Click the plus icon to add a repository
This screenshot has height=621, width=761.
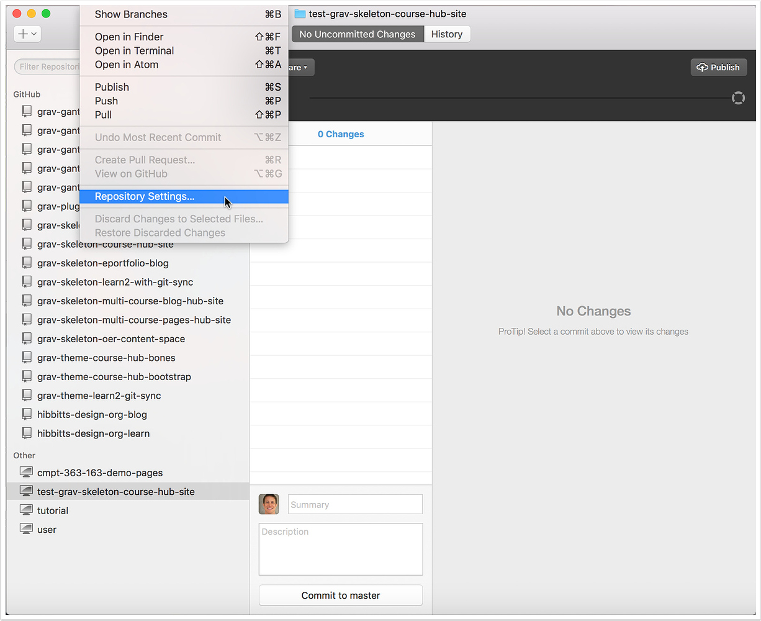(22, 34)
